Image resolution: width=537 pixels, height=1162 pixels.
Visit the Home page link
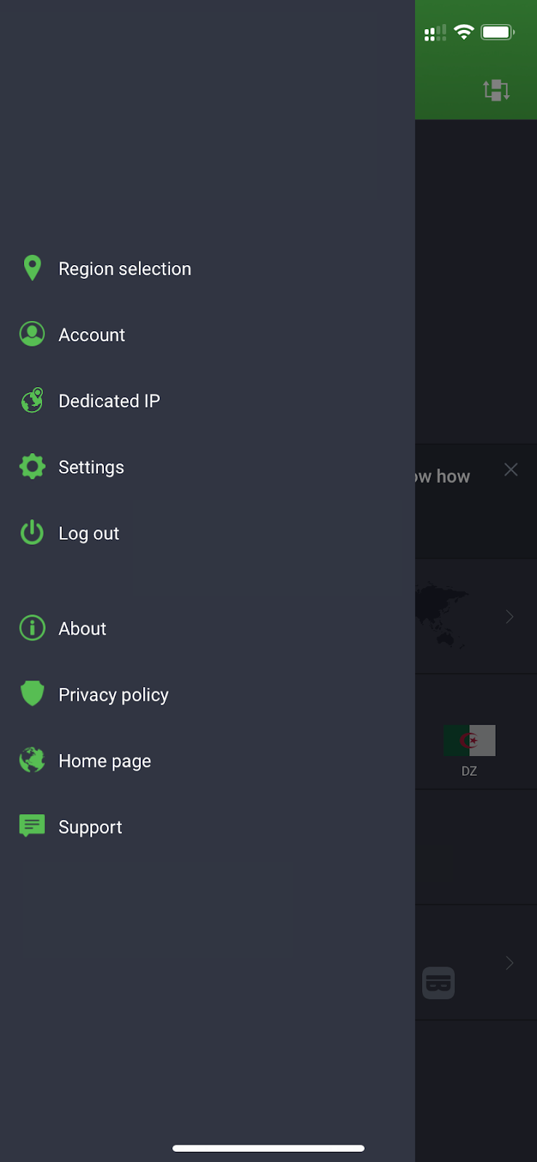(105, 761)
